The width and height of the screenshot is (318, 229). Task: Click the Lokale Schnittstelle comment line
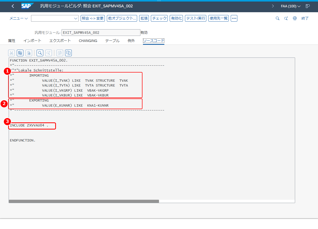click(37, 70)
